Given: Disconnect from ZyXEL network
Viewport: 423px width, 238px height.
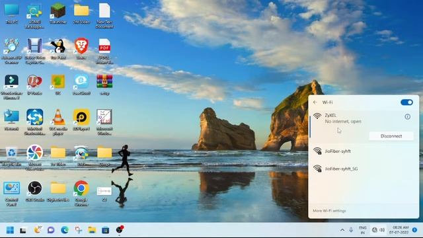Looking at the screenshot, I should click(x=391, y=136).
